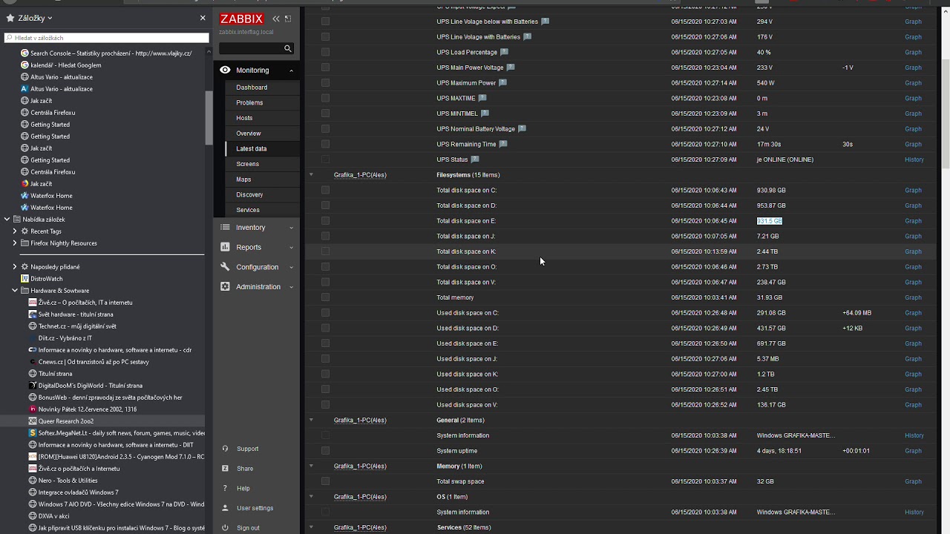Open the Discovery menu item
Screen dimensions: 950x534
(249, 194)
